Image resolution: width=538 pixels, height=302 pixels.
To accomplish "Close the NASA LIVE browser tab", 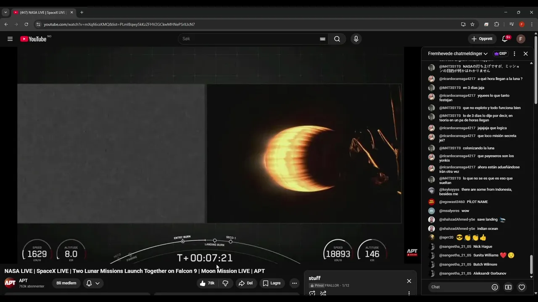I will point(71,13).
